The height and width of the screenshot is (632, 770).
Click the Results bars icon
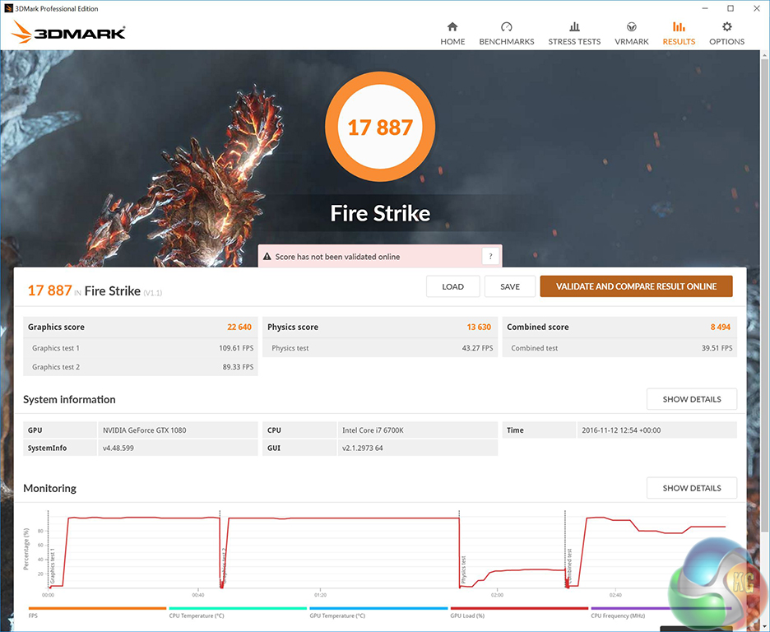[x=679, y=26]
